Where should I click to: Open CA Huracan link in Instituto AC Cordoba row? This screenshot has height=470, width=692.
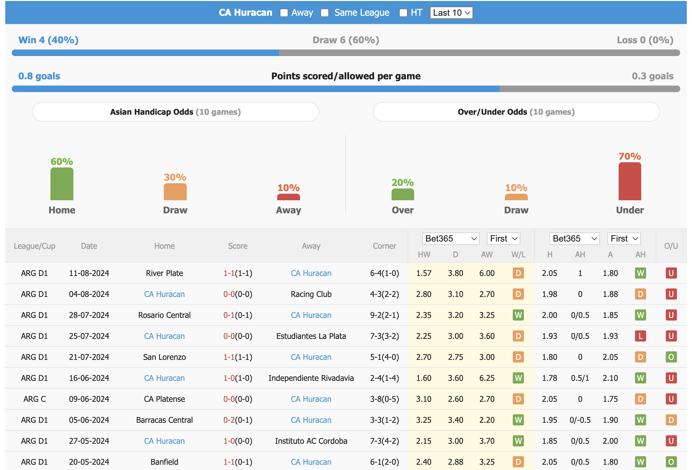click(x=164, y=441)
